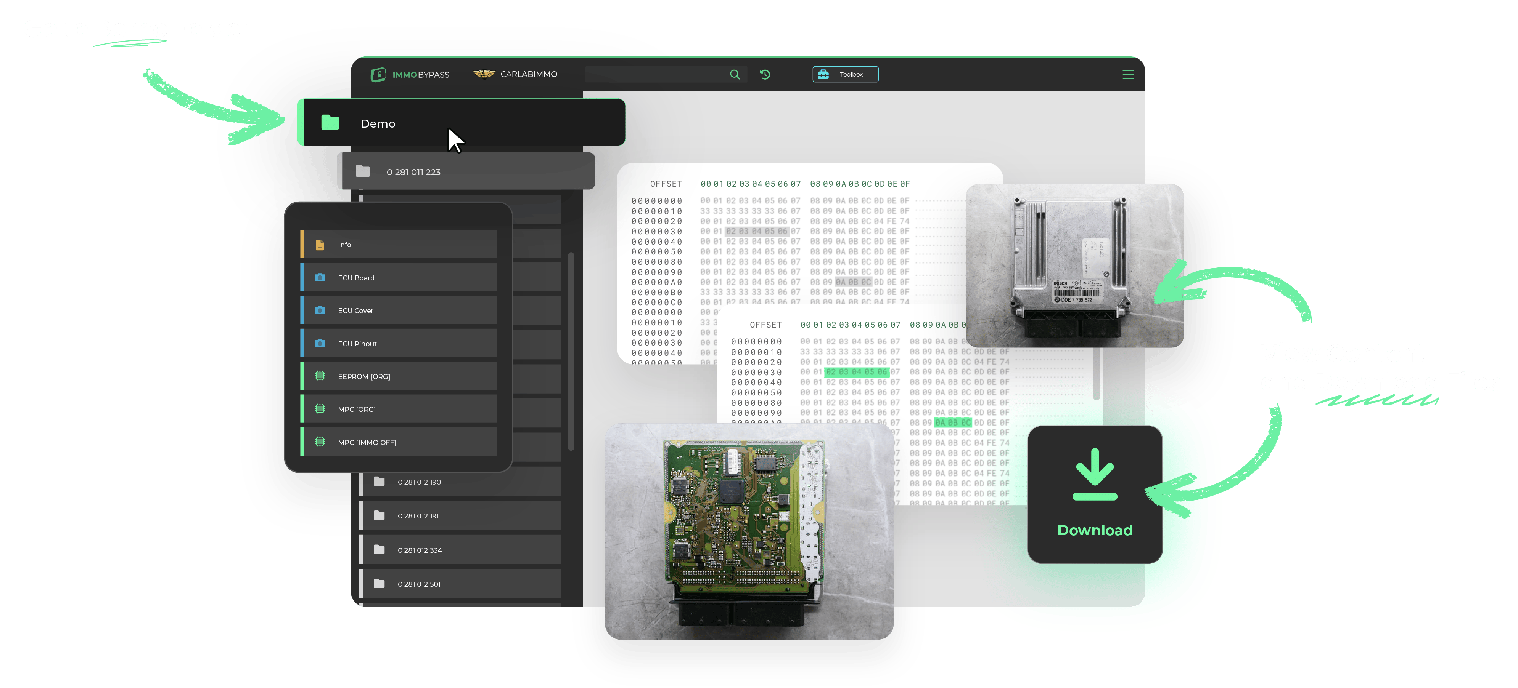
Task: Click the MPC [ORG] chip icon
Action: pyautogui.click(x=320, y=408)
